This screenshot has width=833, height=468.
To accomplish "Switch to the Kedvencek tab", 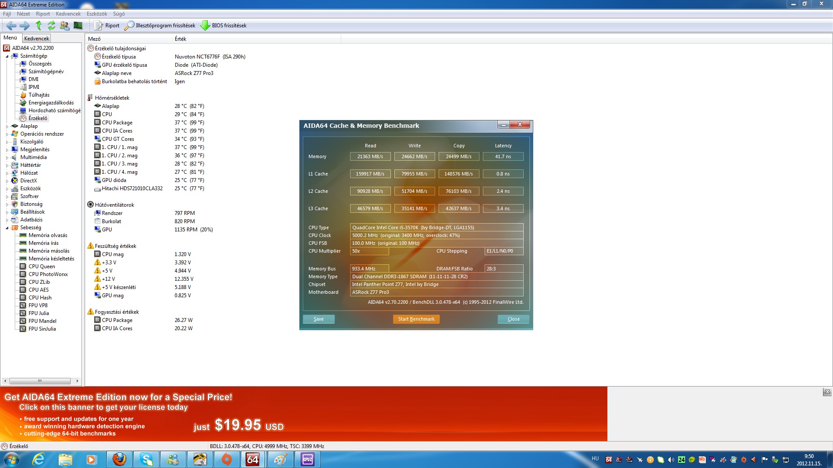I will [37, 38].
